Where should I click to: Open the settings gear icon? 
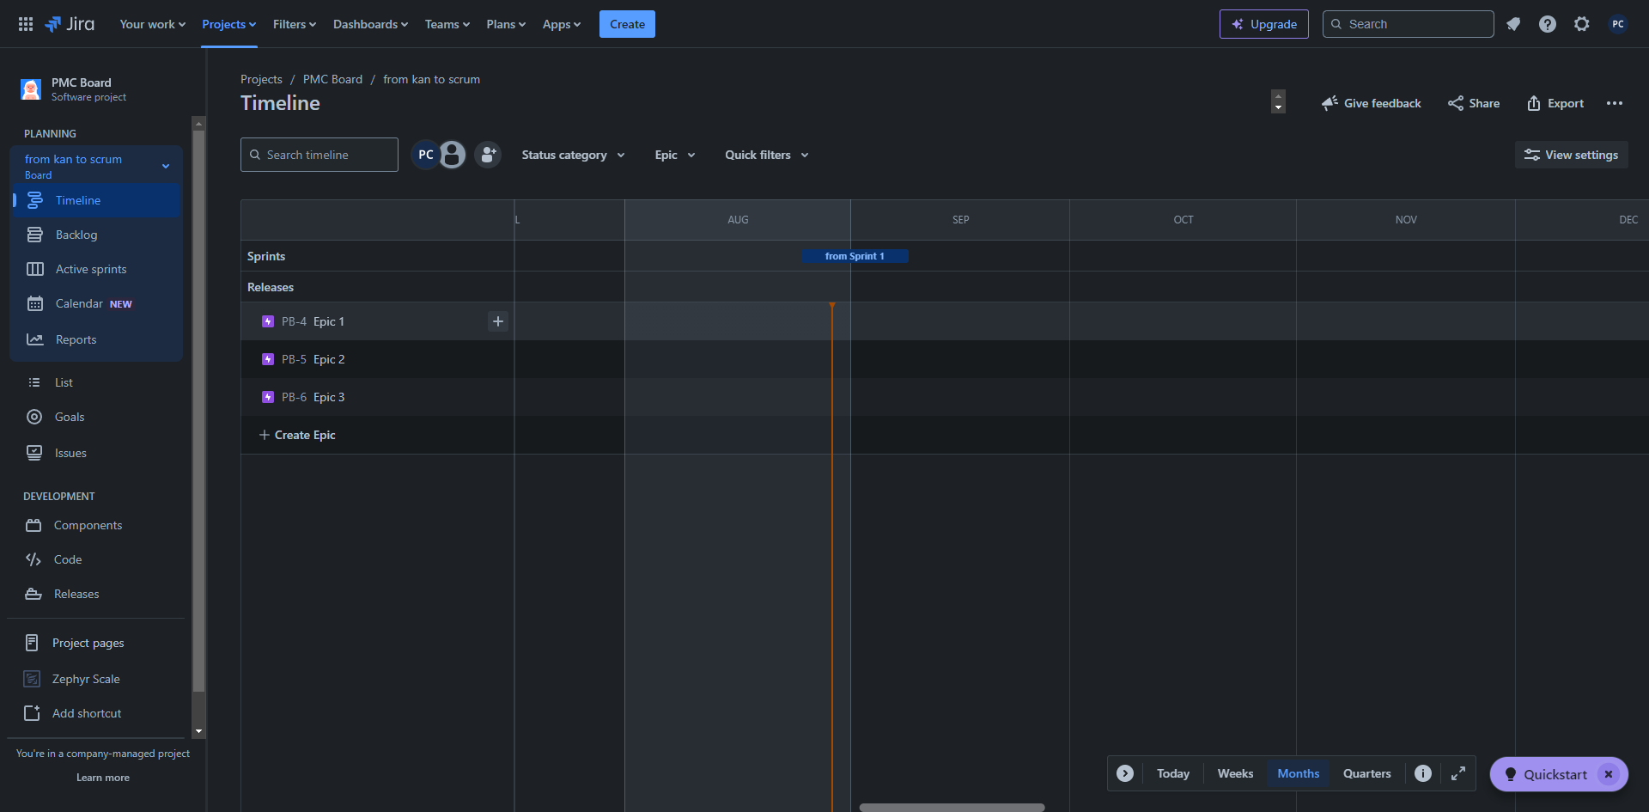1581,24
